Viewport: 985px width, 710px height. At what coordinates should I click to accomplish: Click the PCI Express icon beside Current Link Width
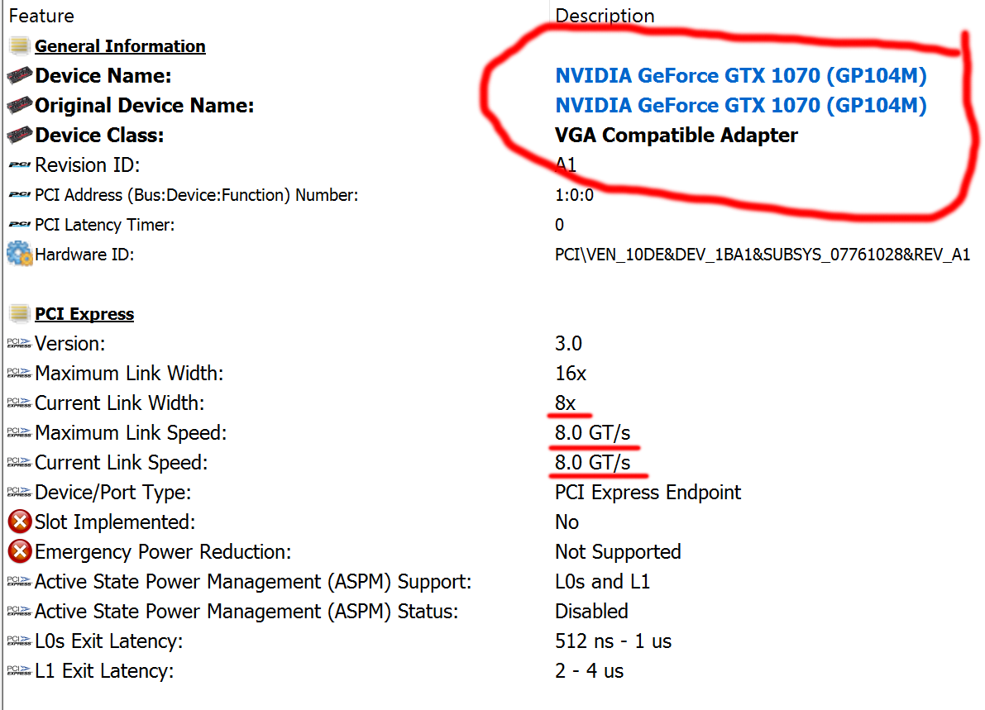click(x=19, y=403)
